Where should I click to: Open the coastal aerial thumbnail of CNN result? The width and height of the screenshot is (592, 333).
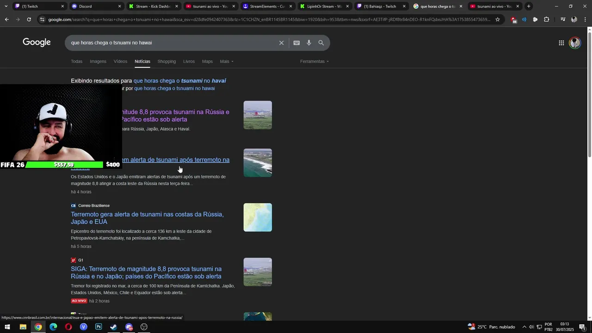(x=258, y=163)
